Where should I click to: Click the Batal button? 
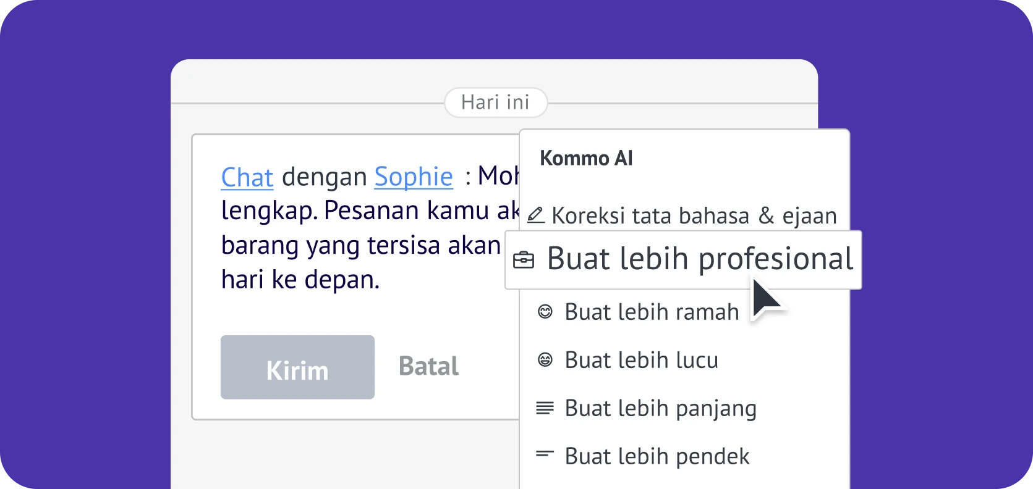(x=428, y=367)
